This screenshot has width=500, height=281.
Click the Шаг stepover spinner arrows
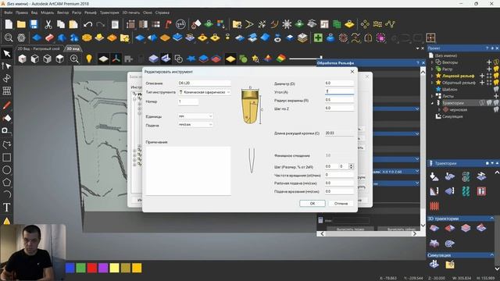(x=351, y=166)
